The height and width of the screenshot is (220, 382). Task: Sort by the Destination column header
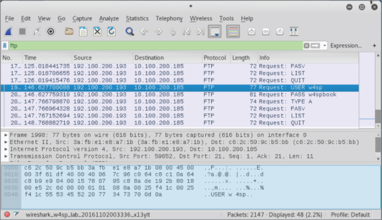tap(168, 58)
